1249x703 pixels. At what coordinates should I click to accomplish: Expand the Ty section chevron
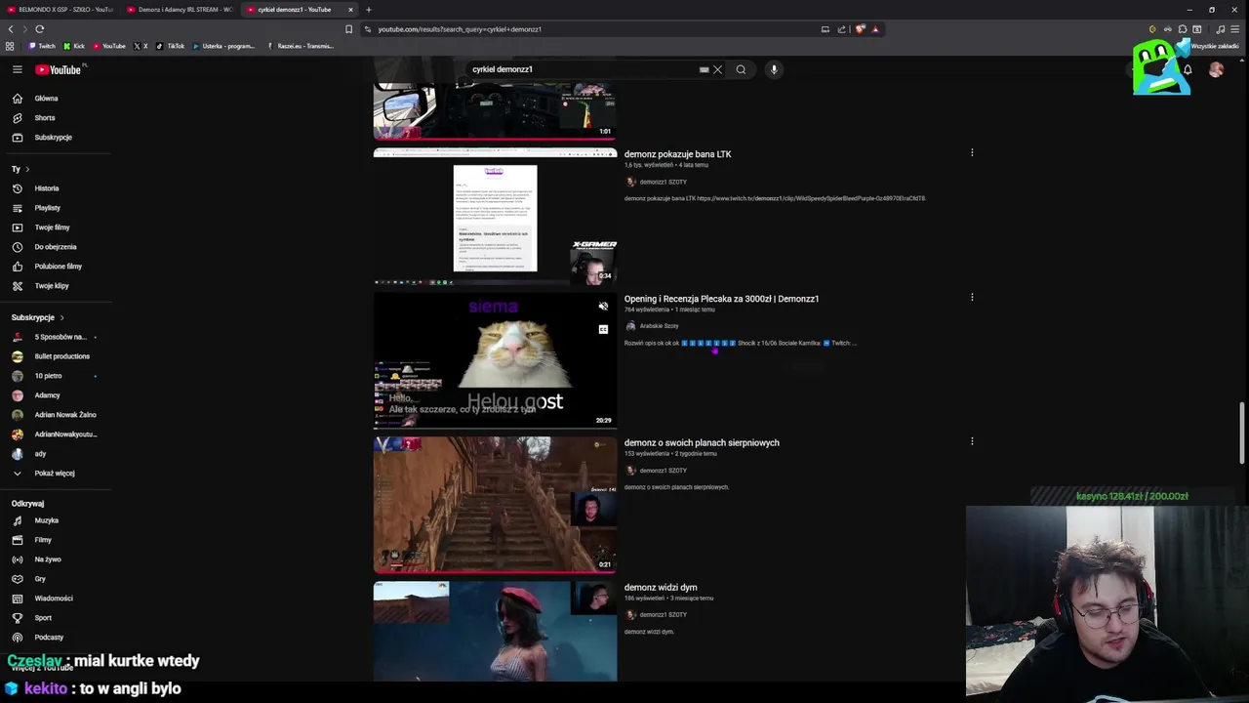[26, 169]
